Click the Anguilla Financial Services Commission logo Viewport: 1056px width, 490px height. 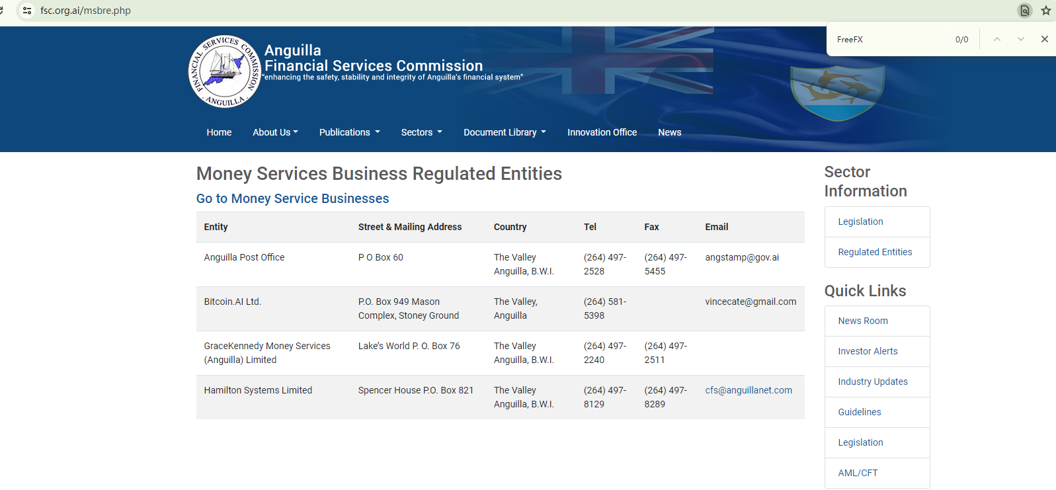225,71
